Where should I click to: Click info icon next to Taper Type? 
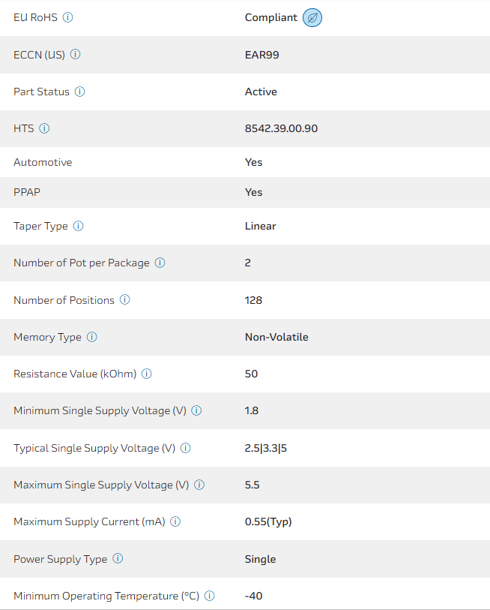pyautogui.click(x=79, y=226)
